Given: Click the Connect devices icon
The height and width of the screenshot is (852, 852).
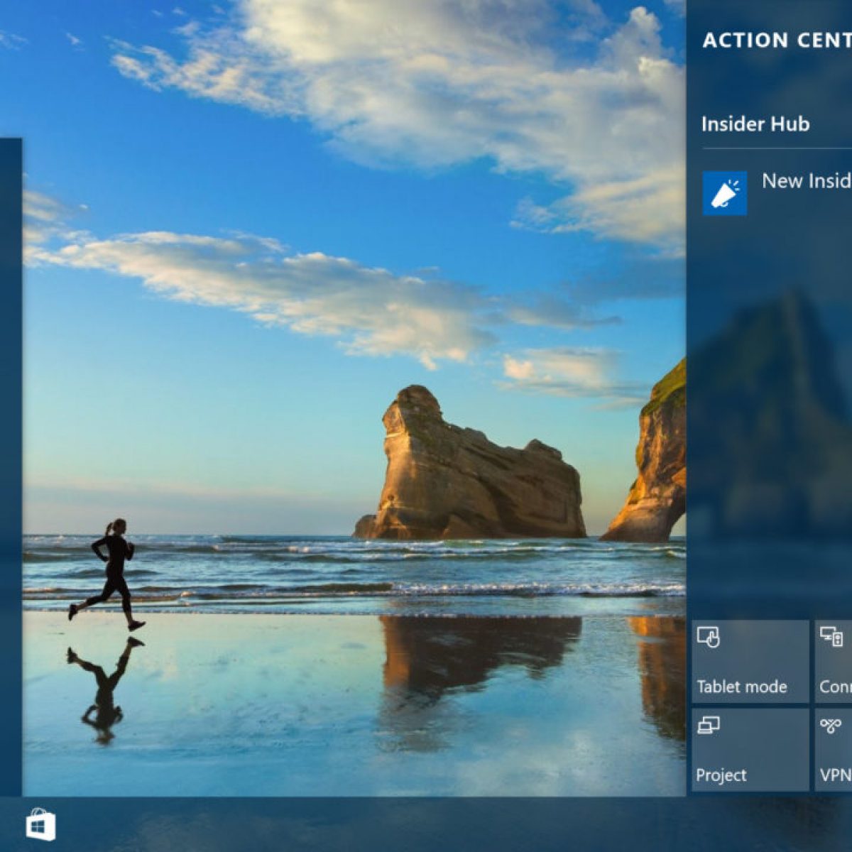Looking at the screenshot, I should click(831, 636).
